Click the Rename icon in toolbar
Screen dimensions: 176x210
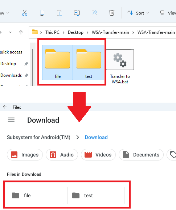77,13
